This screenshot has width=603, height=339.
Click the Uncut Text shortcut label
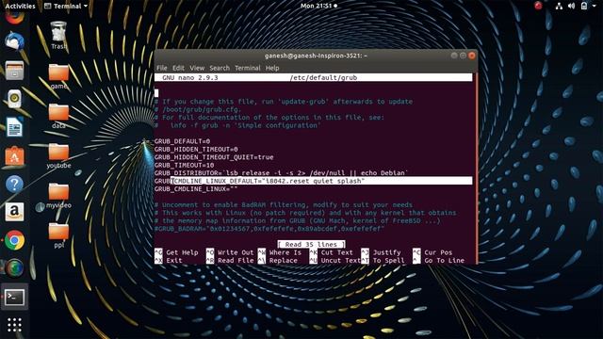[x=341, y=261]
